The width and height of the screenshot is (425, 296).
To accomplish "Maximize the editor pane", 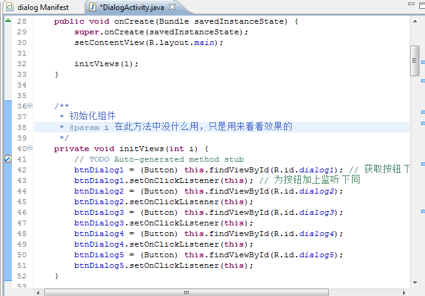I will coord(422,5).
